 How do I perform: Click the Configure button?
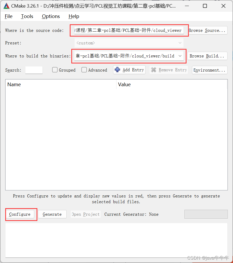20,214
